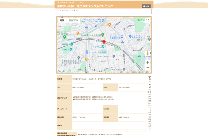Image resolution: width=208 pixels, height=136 pixels.
Task: Click the 多摩市 label on map
Action: pos(79,39)
